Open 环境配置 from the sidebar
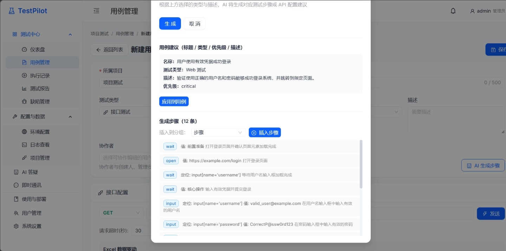This screenshot has height=251, width=506. 42,132
